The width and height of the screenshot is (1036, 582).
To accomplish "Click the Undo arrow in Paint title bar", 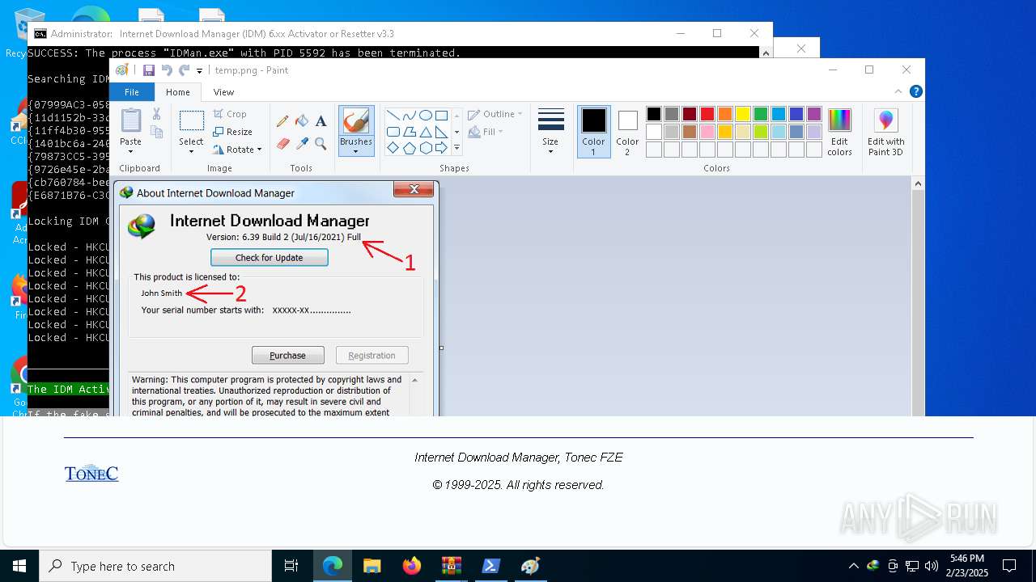I will click(167, 70).
